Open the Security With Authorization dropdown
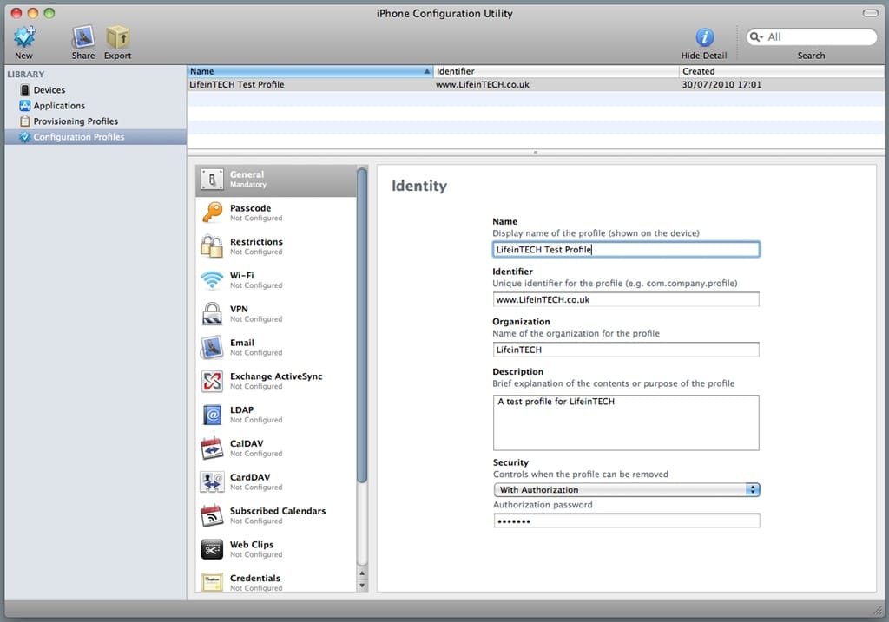 coord(627,489)
